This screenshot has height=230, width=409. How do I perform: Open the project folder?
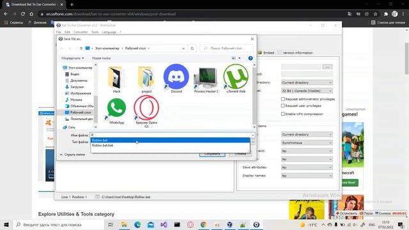[146, 79]
